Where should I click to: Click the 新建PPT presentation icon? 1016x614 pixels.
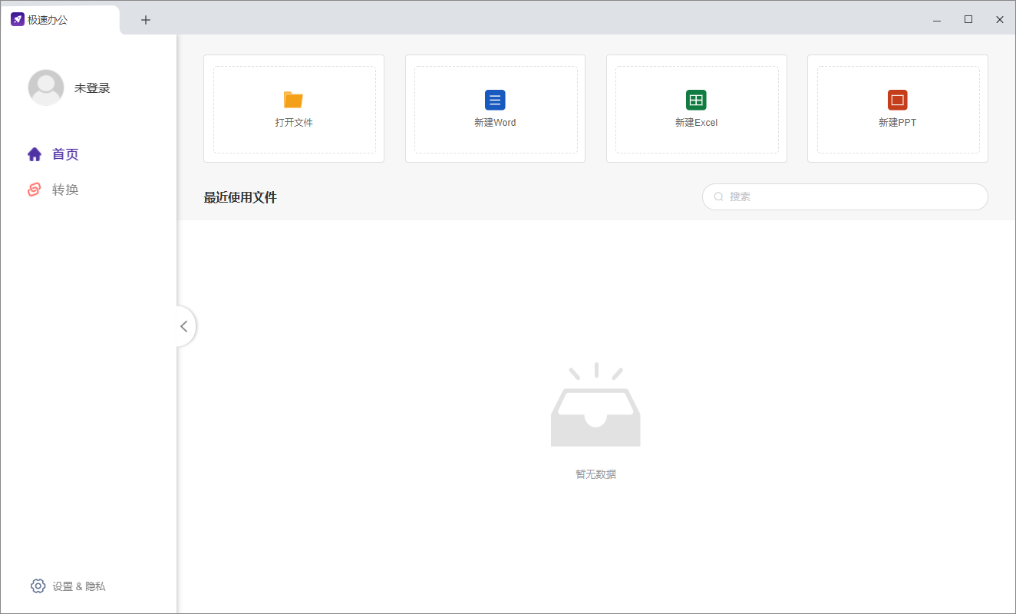tap(897, 99)
